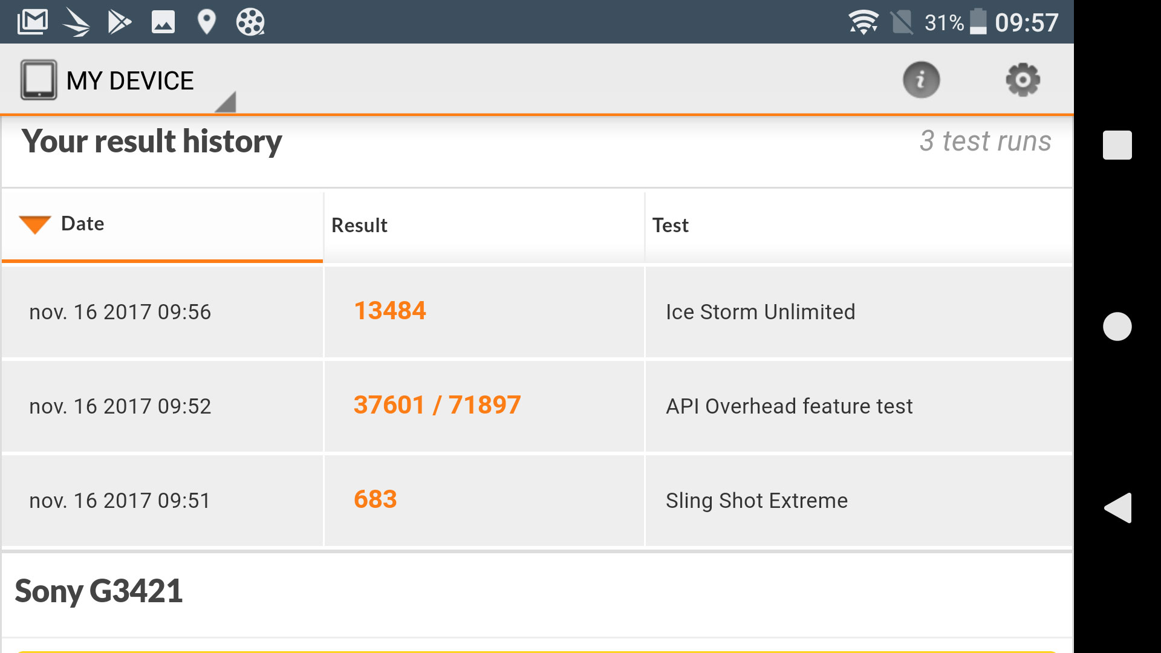Tap the tablet device icon
Screen dimensions: 1161x653
point(39,80)
